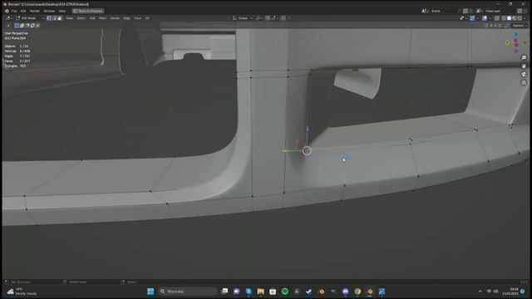Choose the invert selection mode icon
Image resolution: width=532 pixels, height=299 pixels.
click(x=32, y=26)
